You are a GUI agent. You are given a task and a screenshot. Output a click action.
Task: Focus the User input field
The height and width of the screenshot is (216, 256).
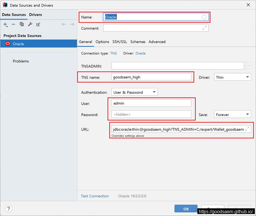click(x=151, y=103)
